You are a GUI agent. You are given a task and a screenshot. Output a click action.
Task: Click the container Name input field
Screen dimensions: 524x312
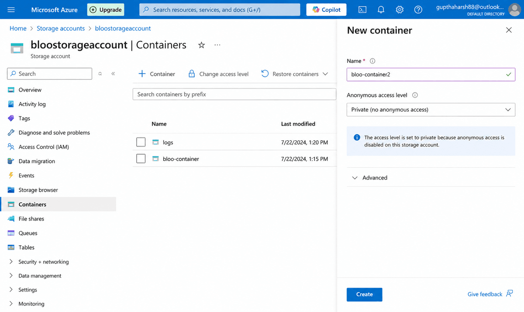click(x=431, y=75)
